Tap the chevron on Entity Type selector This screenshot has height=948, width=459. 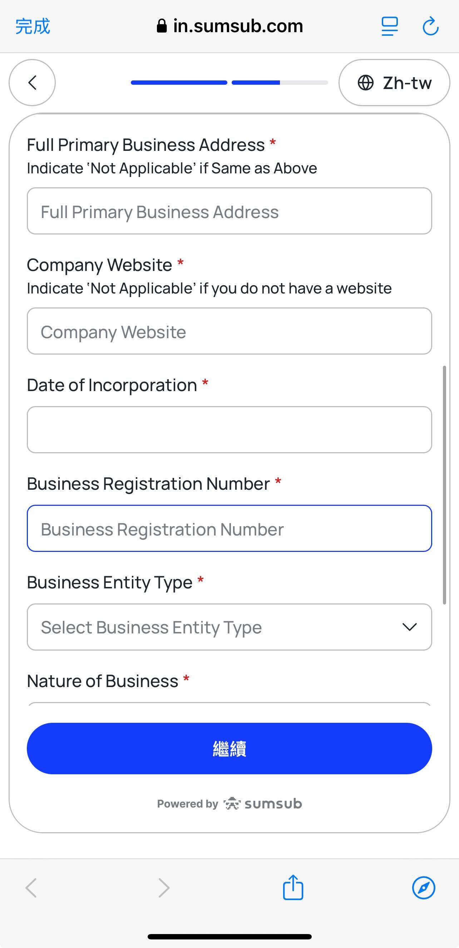(x=409, y=627)
